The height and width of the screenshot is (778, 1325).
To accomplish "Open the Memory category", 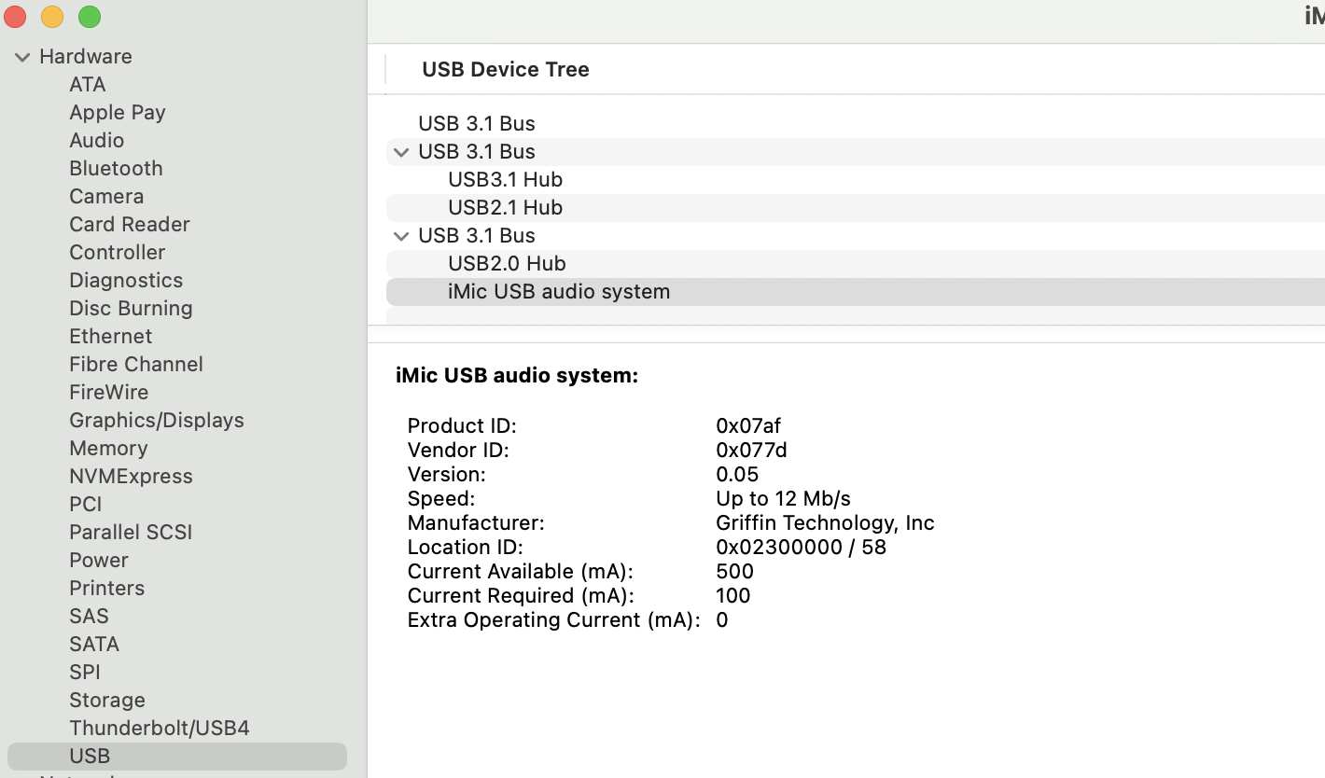I will (108, 448).
